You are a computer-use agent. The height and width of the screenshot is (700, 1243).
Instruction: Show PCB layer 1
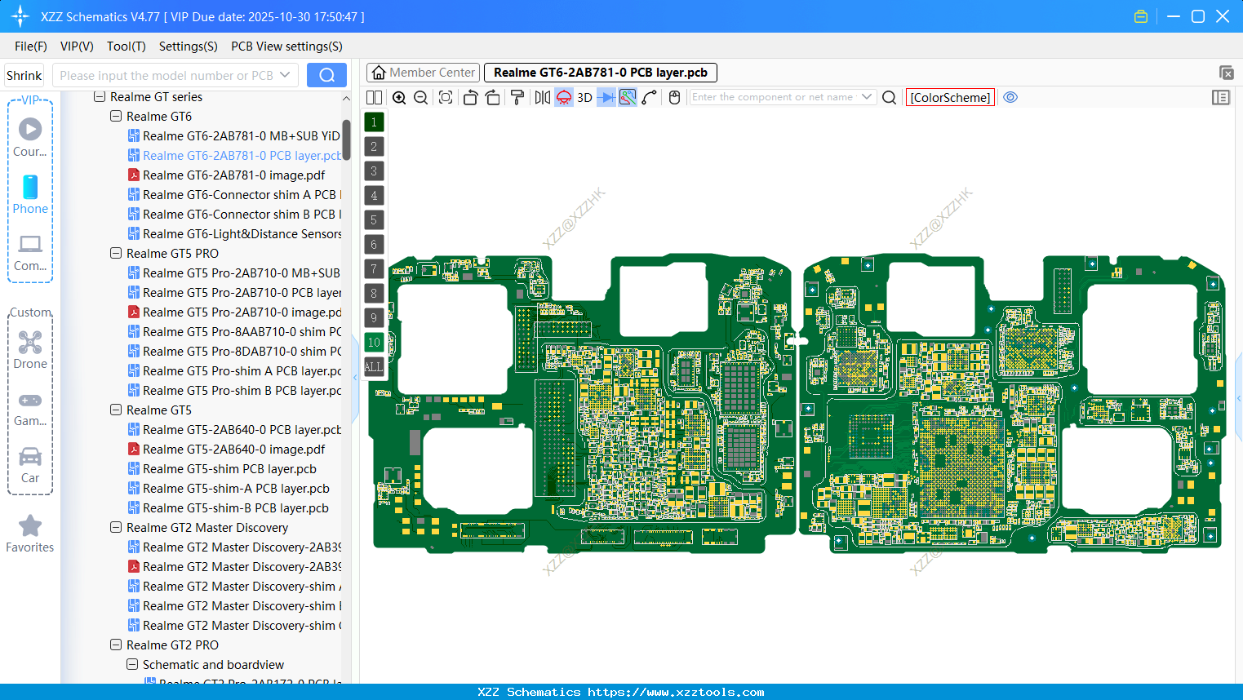pos(374,122)
